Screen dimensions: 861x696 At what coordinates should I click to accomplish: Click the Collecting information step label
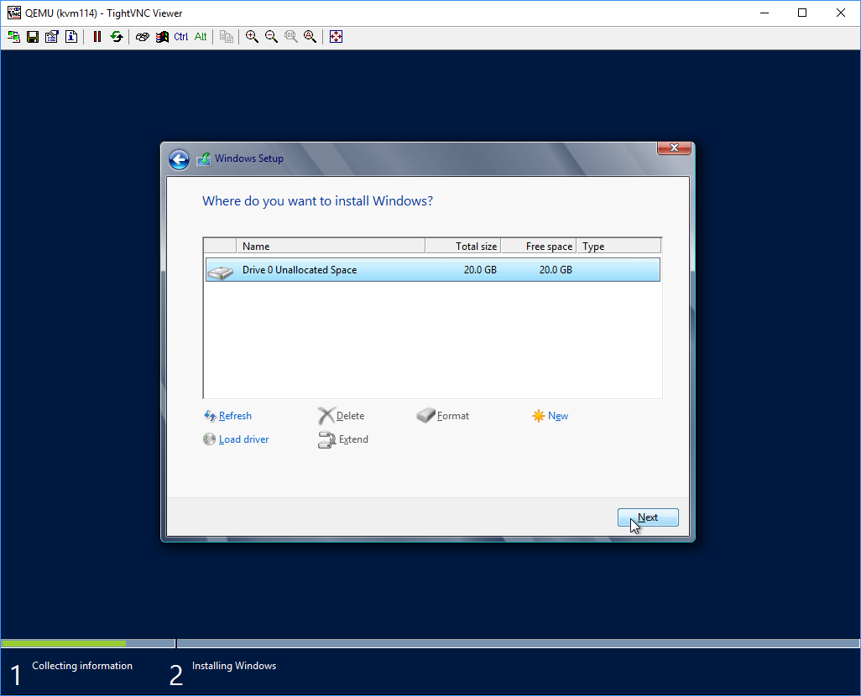82,666
